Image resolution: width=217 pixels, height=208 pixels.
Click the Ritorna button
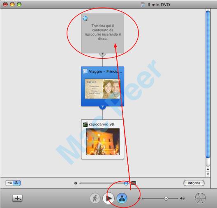tap(194, 183)
